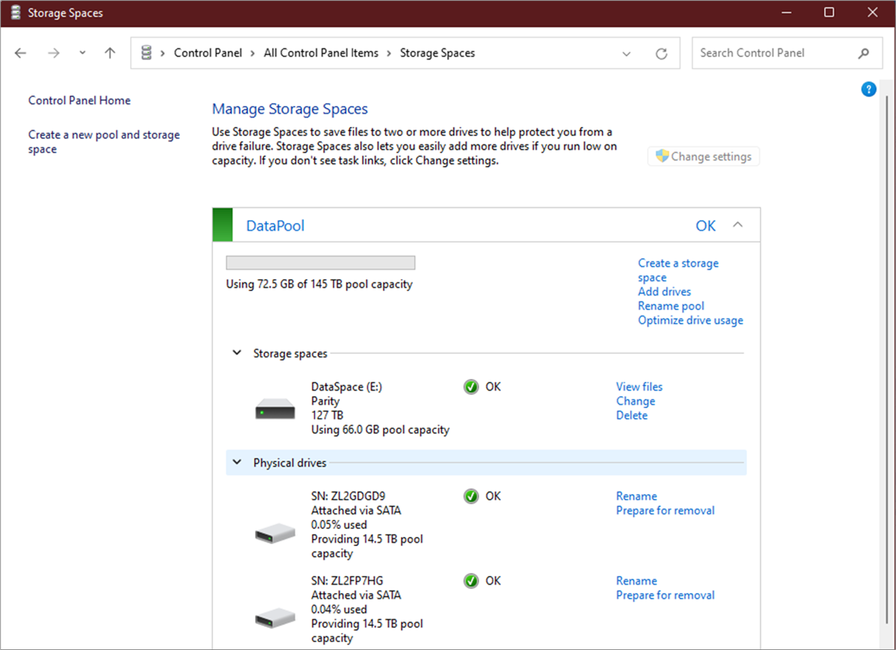Select the 'SN: ZL2GDGD9' text

point(348,496)
